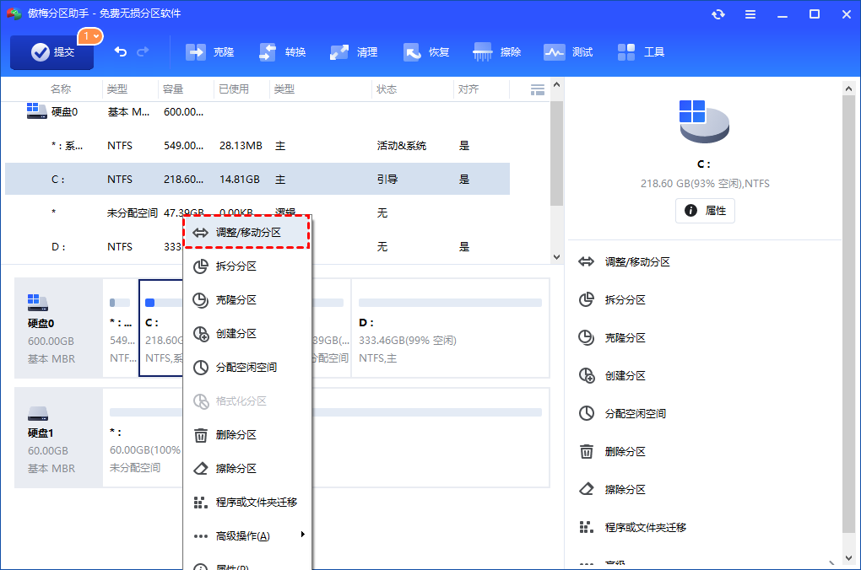861x570 pixels.
Task: Open the 属性 properties button for drive C
Action: [705, 211]
